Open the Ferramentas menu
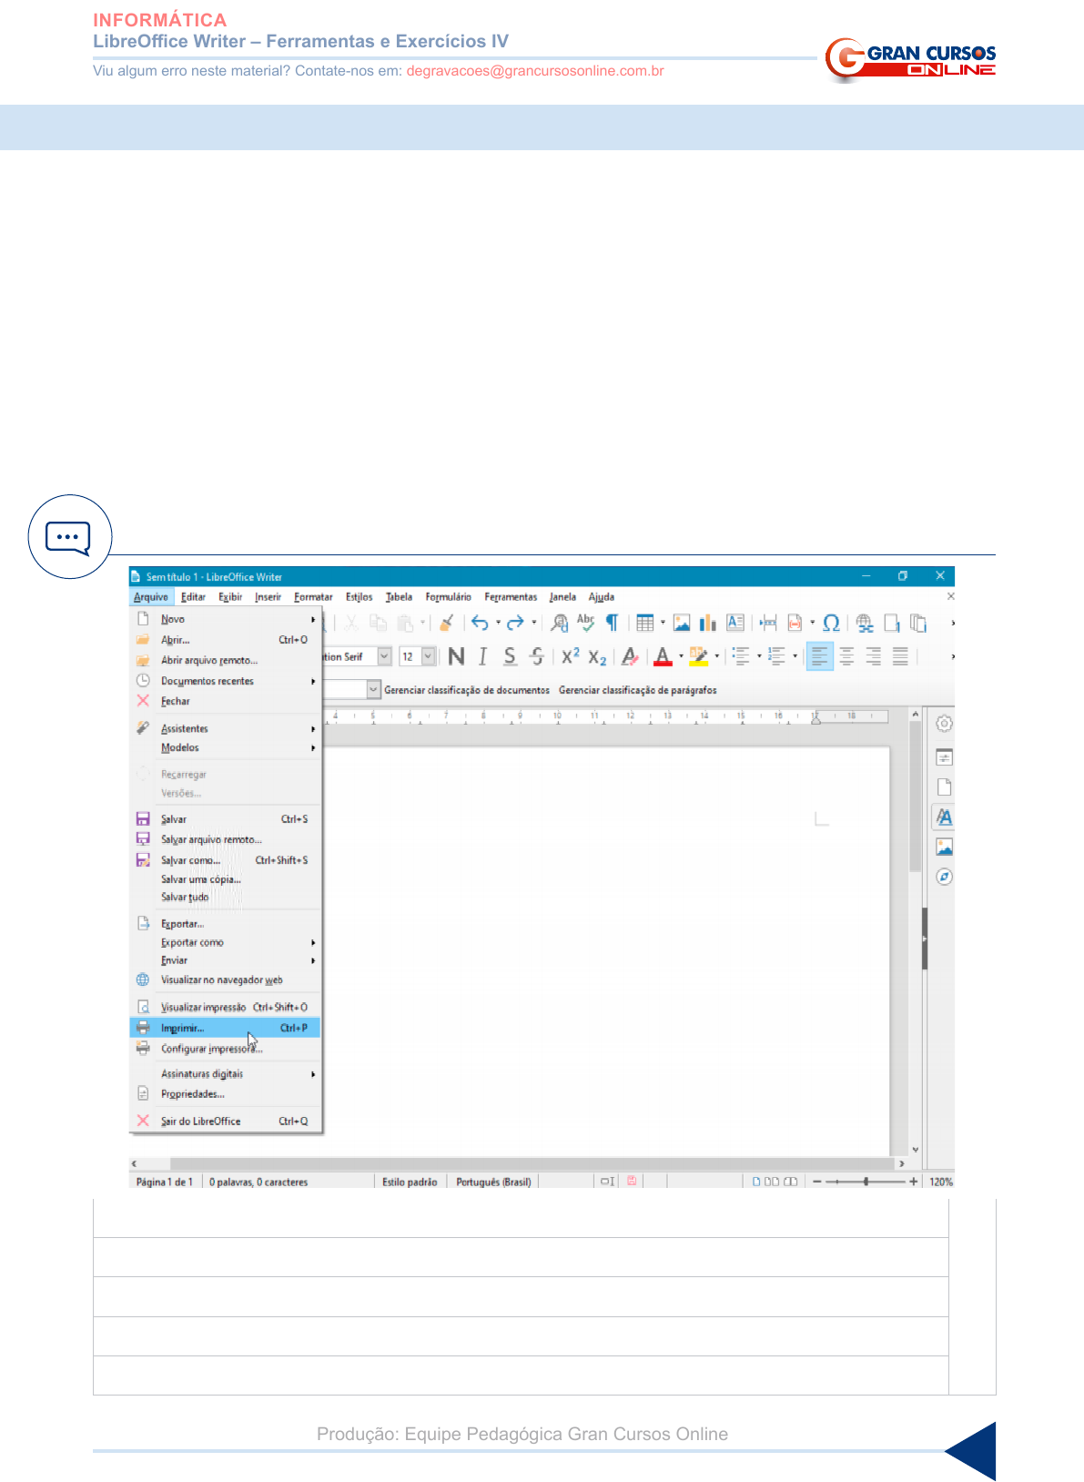Image resolution: width=1084 pixels, height=1482 pixels. coord(511,597)
